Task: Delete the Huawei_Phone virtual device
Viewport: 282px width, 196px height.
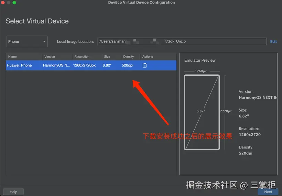Action: pyautogui.click(x=144, y=65)
